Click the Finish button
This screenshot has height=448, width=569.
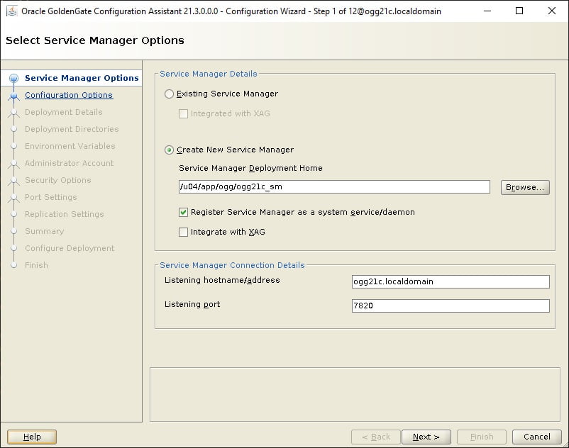pyautogui.click(x=482, y=437)
